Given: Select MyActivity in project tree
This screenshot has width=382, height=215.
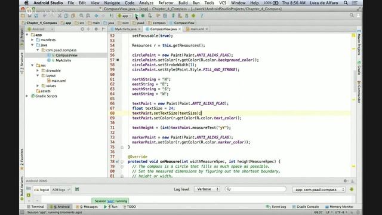Looking at the screenshot, I should point(63,60).
